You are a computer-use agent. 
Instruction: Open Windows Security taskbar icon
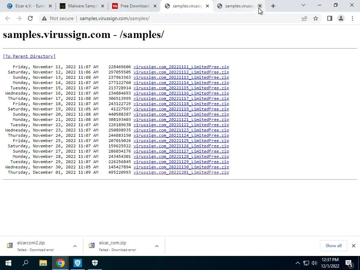95,263
